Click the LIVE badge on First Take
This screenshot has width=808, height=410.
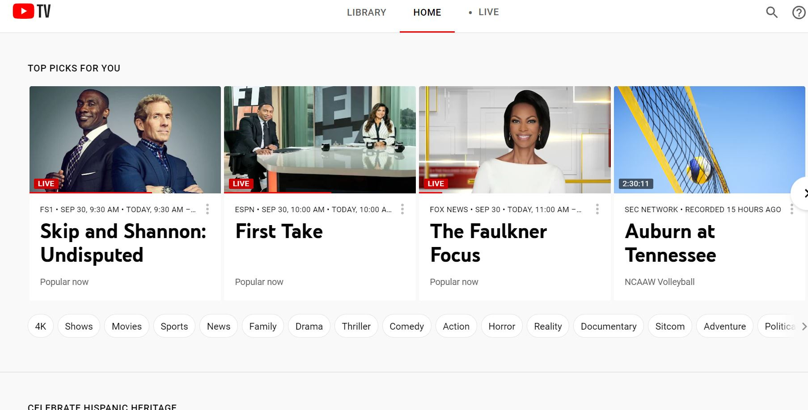pyautogui.click(x=241, y=184)
